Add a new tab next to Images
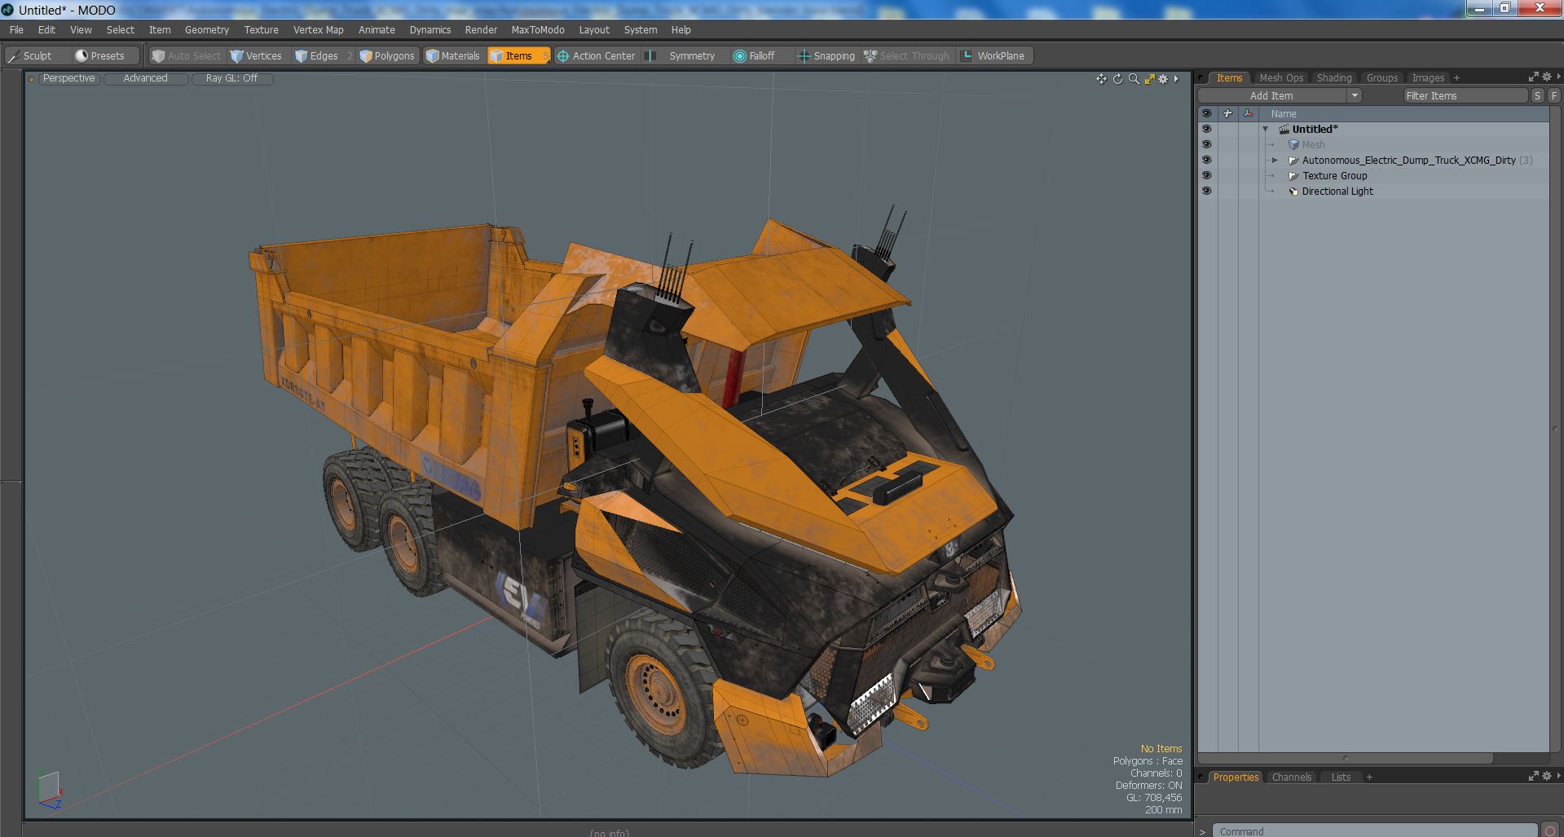Screen dimensions: 1564x837 coord(1456,78)
